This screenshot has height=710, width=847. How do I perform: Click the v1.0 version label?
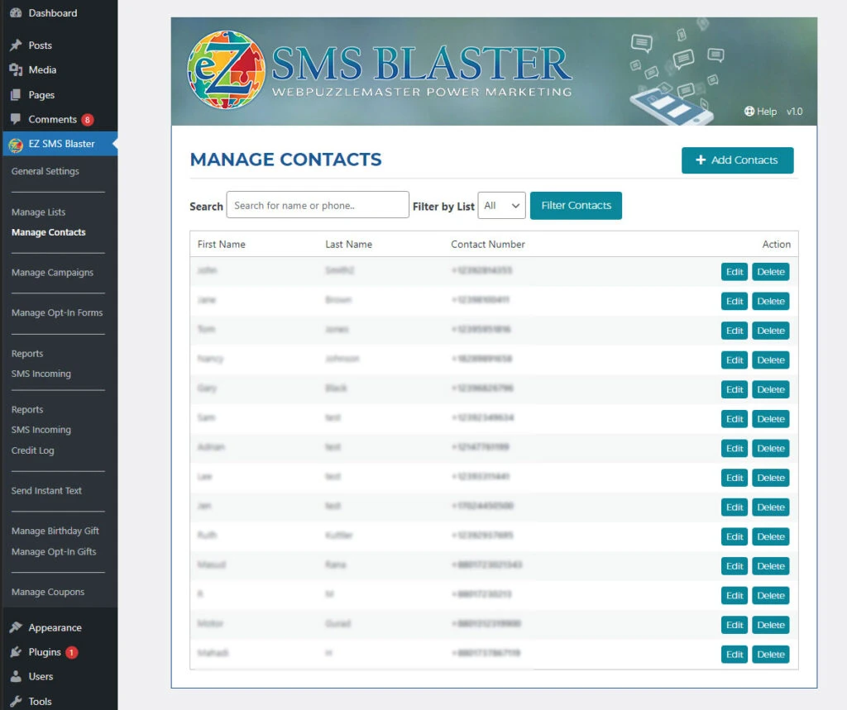tap(794, 112)
